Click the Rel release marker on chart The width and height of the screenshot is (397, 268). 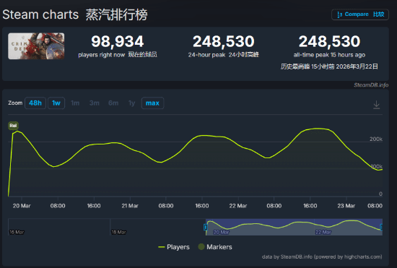coord(13,126)
